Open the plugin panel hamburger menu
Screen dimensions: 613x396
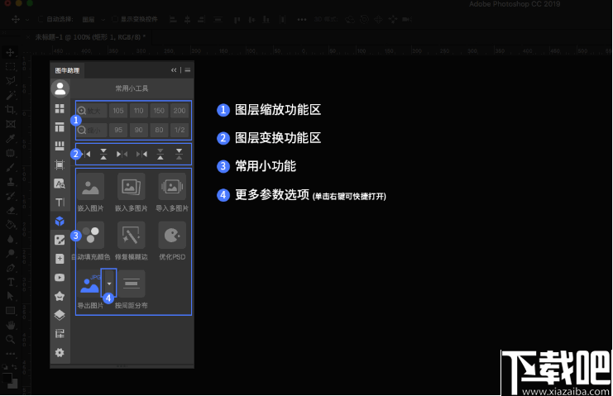188,70
